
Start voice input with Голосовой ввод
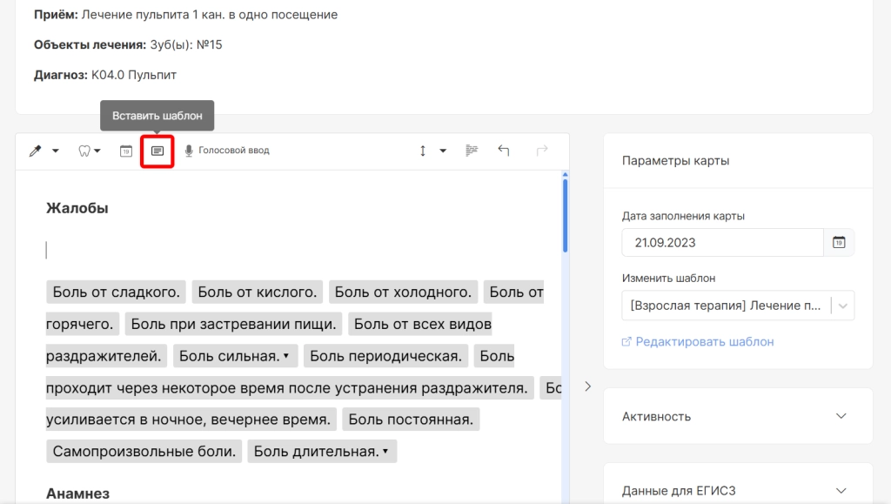227,151
